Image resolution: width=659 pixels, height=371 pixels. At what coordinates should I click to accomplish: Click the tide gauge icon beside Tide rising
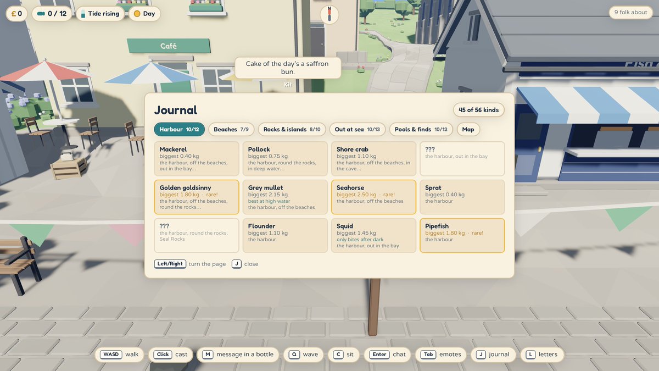[83, 14]
